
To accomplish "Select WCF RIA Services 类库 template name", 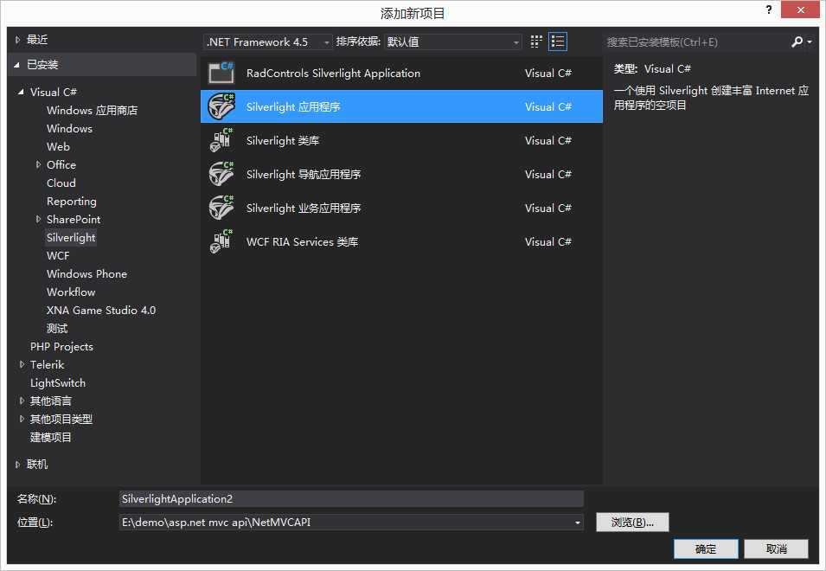I will pos(303,241).
